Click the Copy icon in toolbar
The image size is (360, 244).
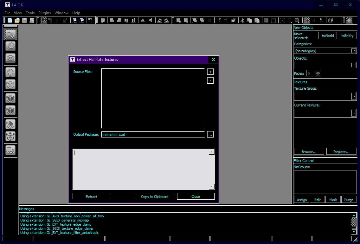click(250, 20)
